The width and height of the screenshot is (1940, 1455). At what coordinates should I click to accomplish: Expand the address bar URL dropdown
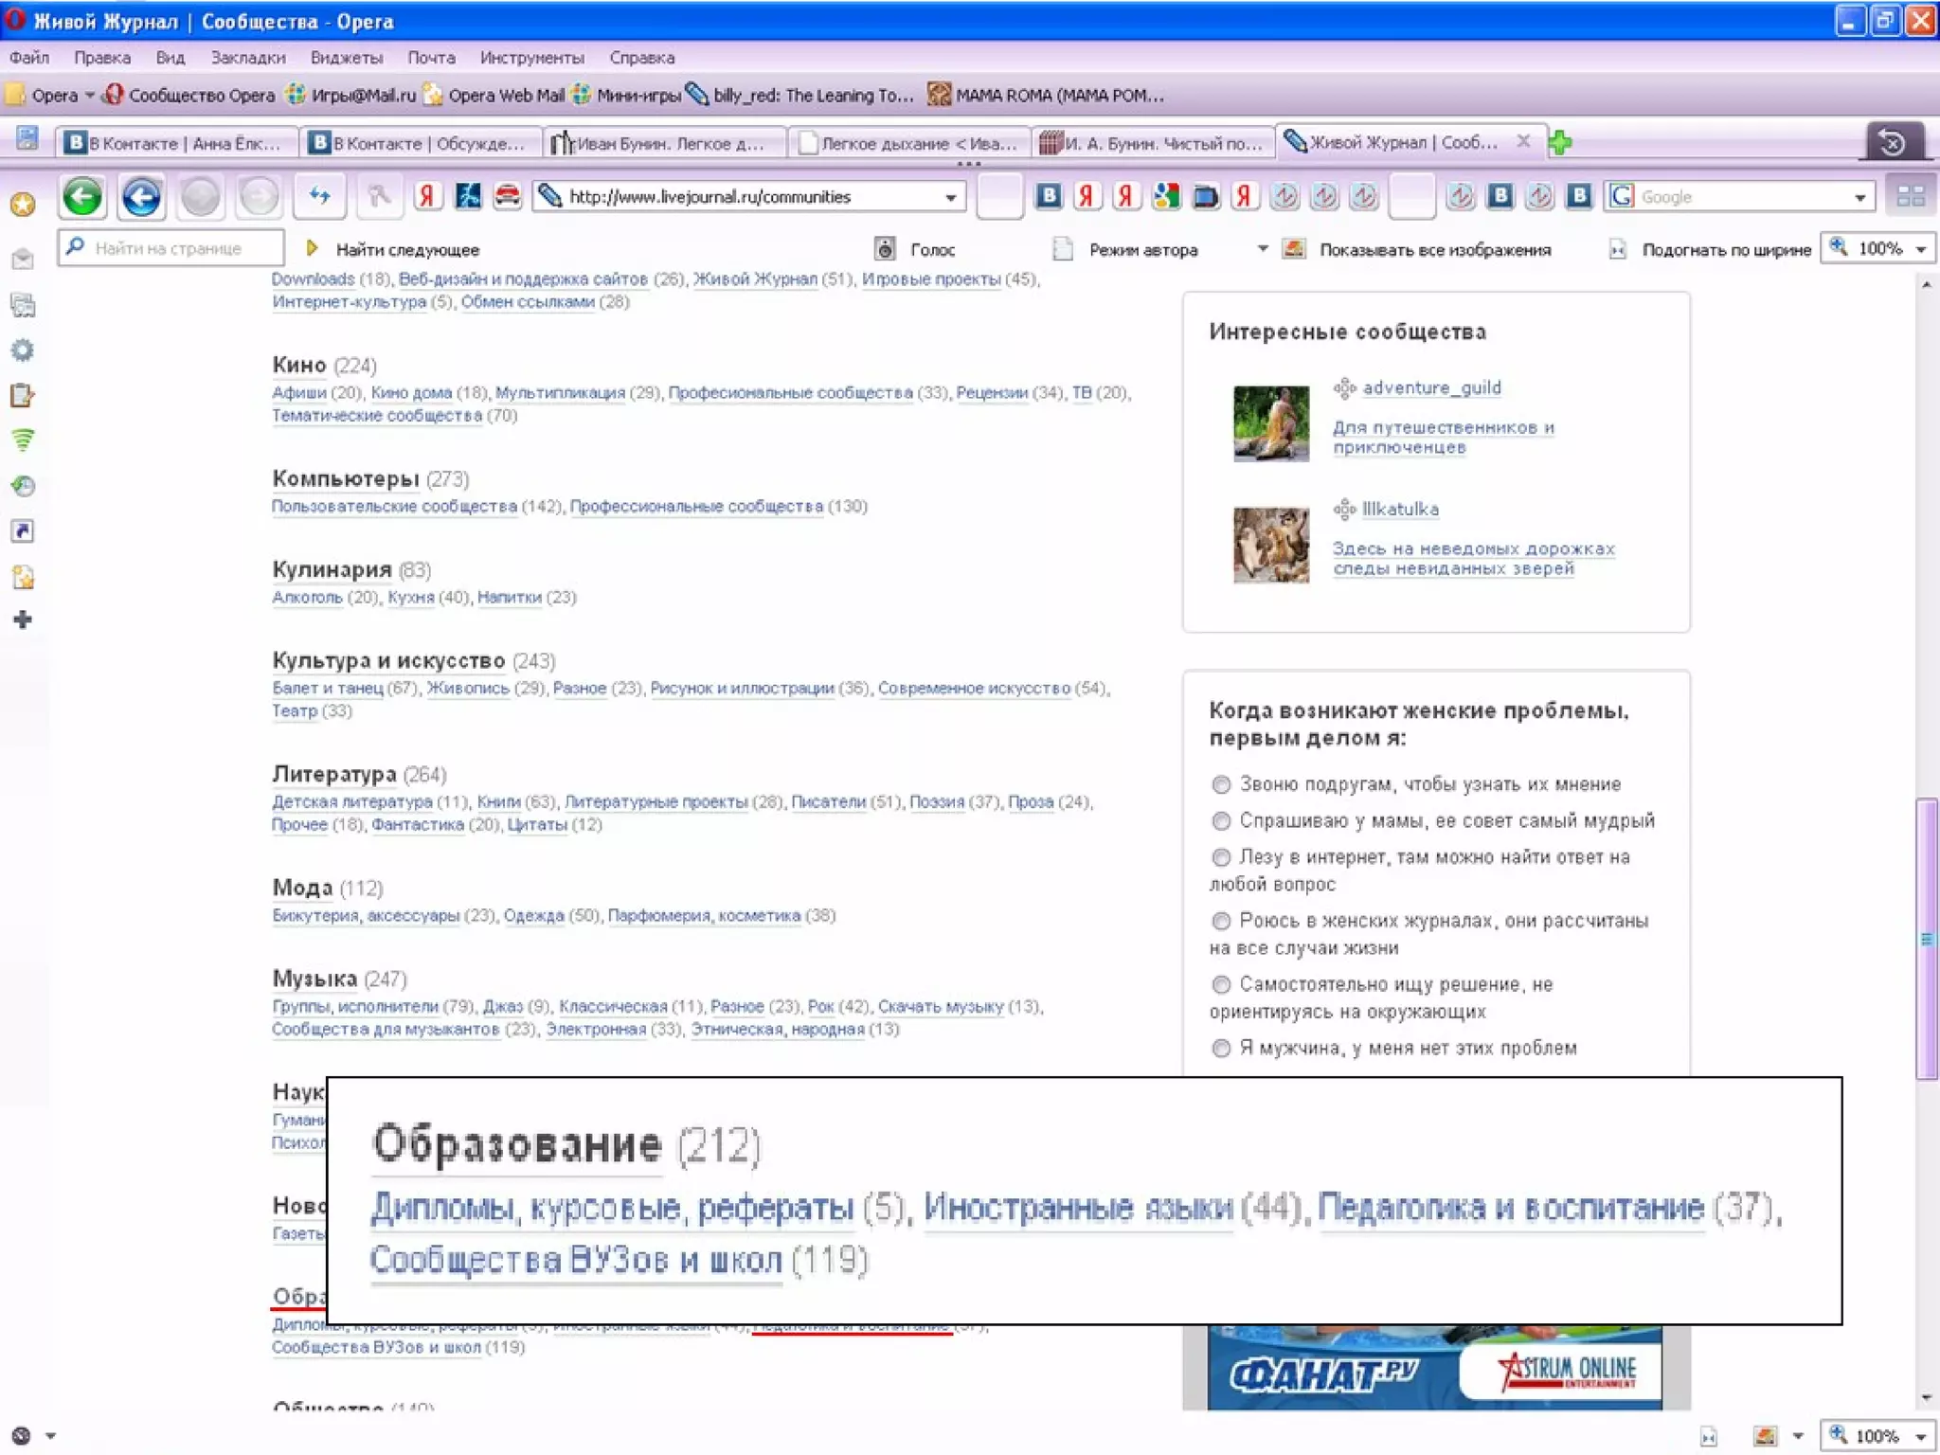pos(950,197)
